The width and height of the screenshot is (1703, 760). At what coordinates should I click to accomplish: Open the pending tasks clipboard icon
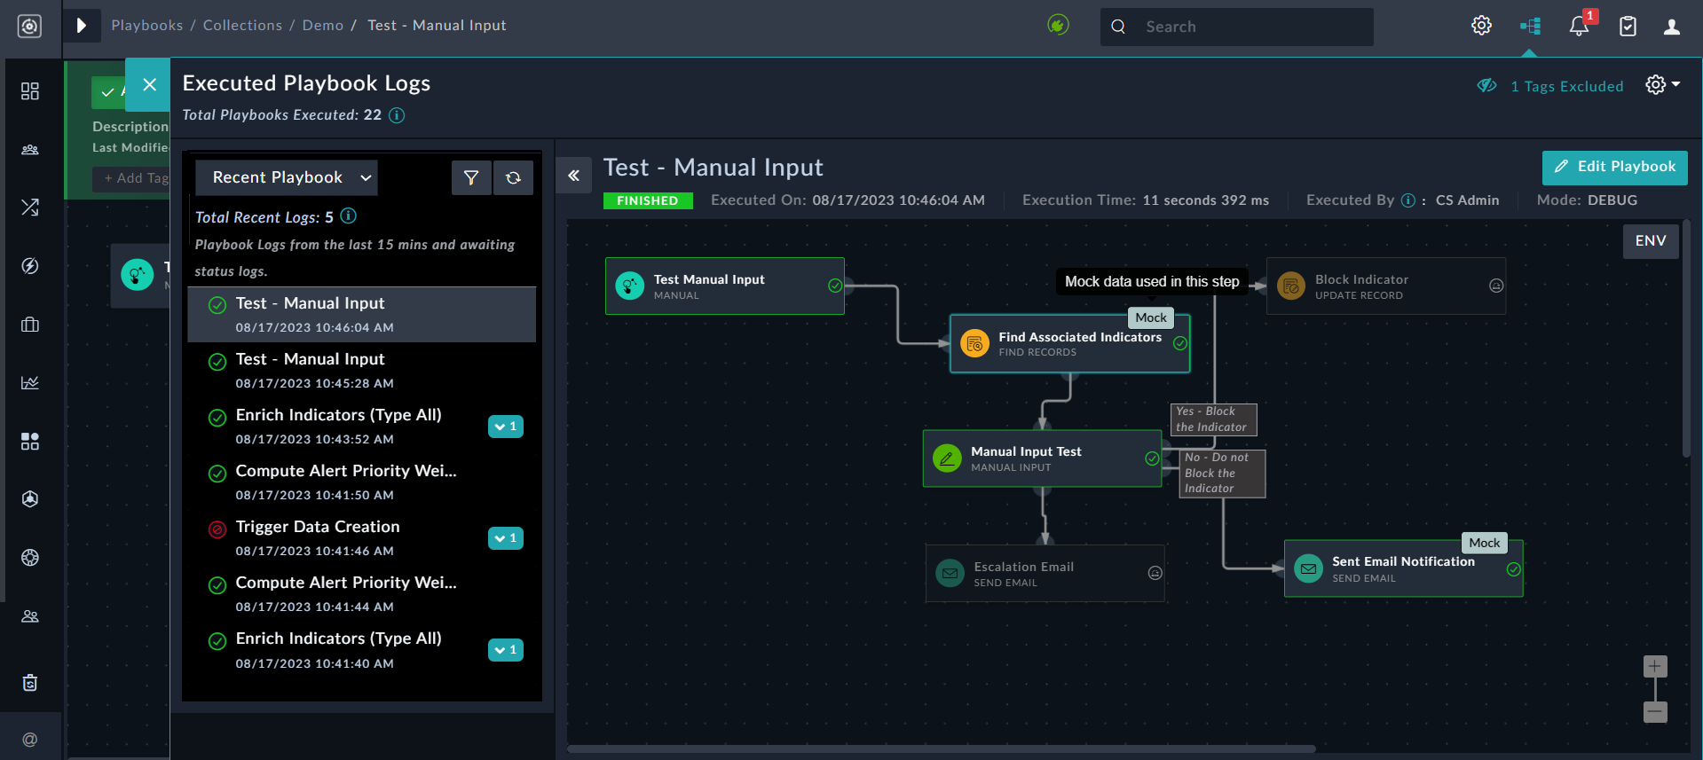pos(1628,27)
